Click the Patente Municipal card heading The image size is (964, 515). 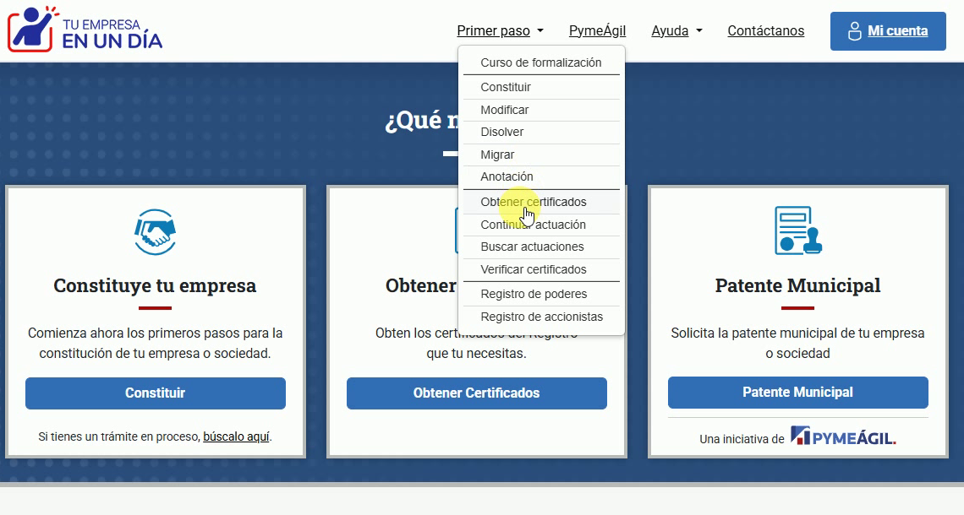pyautogui.click(x=798, y=285)
